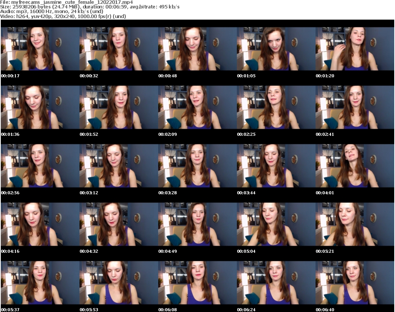Viewport: 395px width, 312px height.
Task: Select the thumbnail frame at 00:00:17
Action: [40, 49]
